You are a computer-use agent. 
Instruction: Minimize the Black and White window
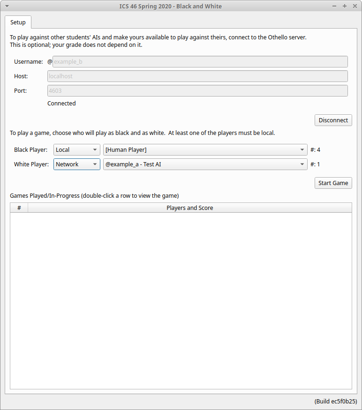click(x=334, y=6)
